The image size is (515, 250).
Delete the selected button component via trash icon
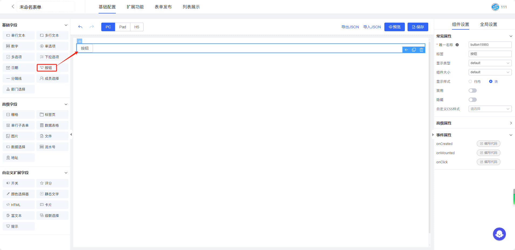point(421,50)
